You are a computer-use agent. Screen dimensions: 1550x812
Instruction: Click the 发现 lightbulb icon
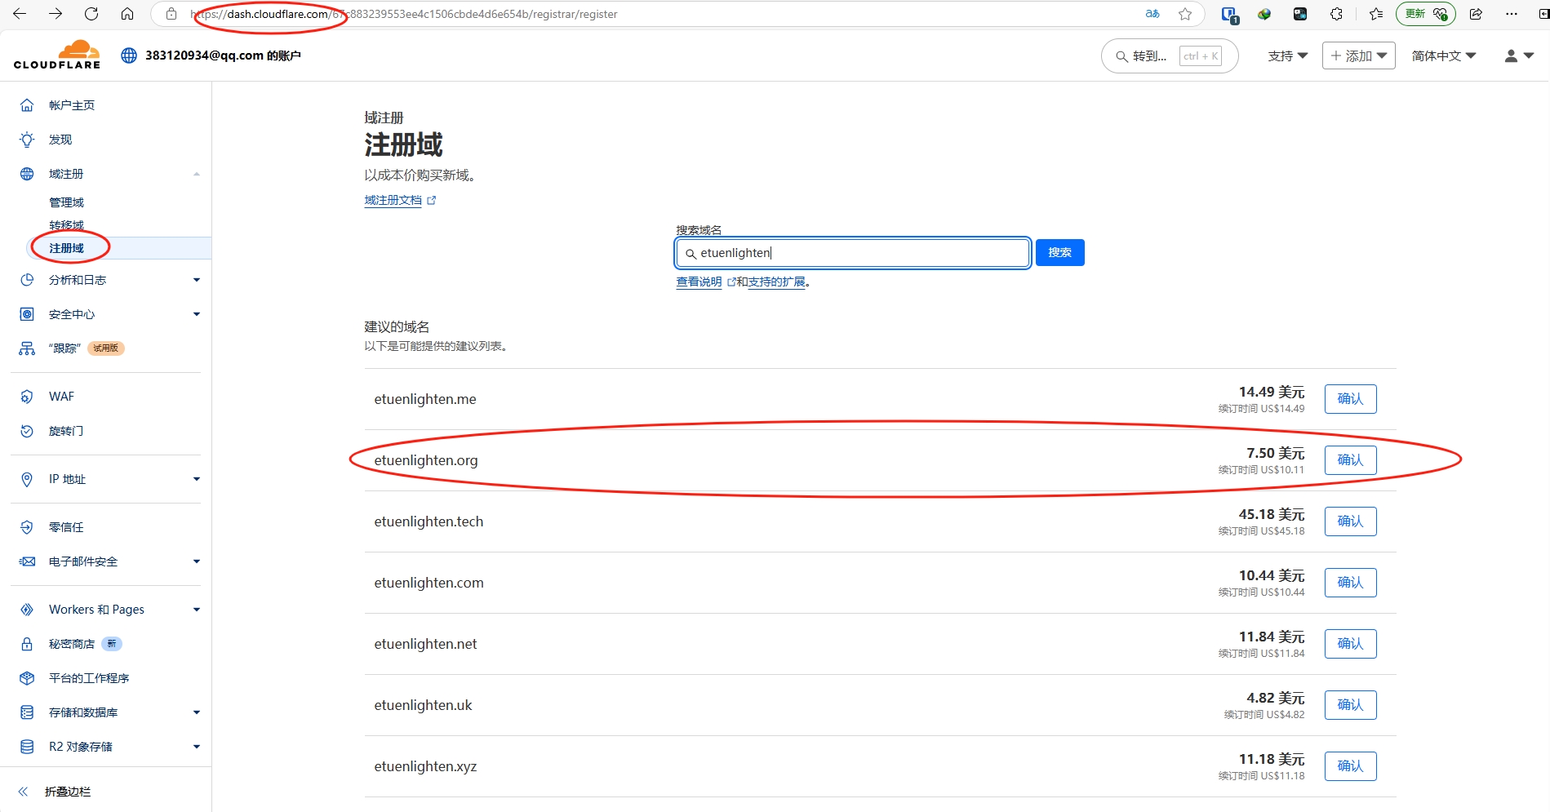27,140
